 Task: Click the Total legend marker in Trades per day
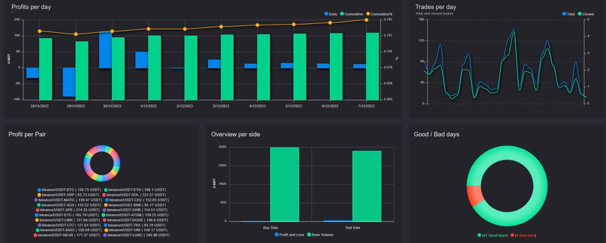pos(569,14)
